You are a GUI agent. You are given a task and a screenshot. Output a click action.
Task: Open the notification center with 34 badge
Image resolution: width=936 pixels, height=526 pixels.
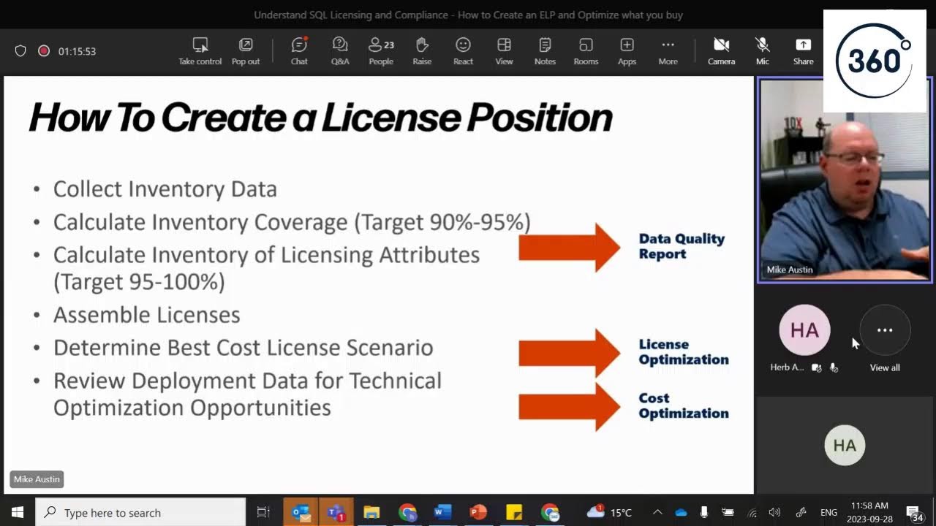click(913, 512)
